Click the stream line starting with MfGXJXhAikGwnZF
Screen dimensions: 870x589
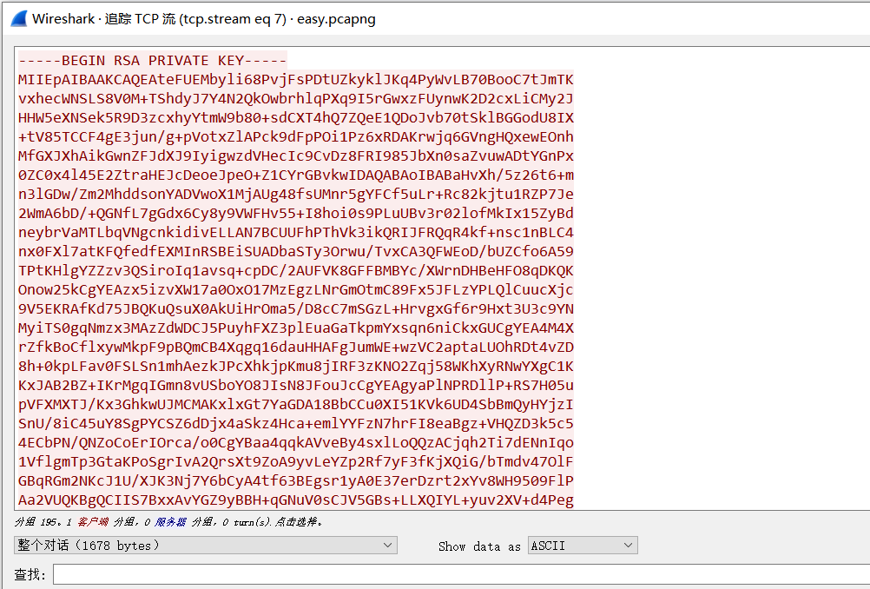coord(295,156)
